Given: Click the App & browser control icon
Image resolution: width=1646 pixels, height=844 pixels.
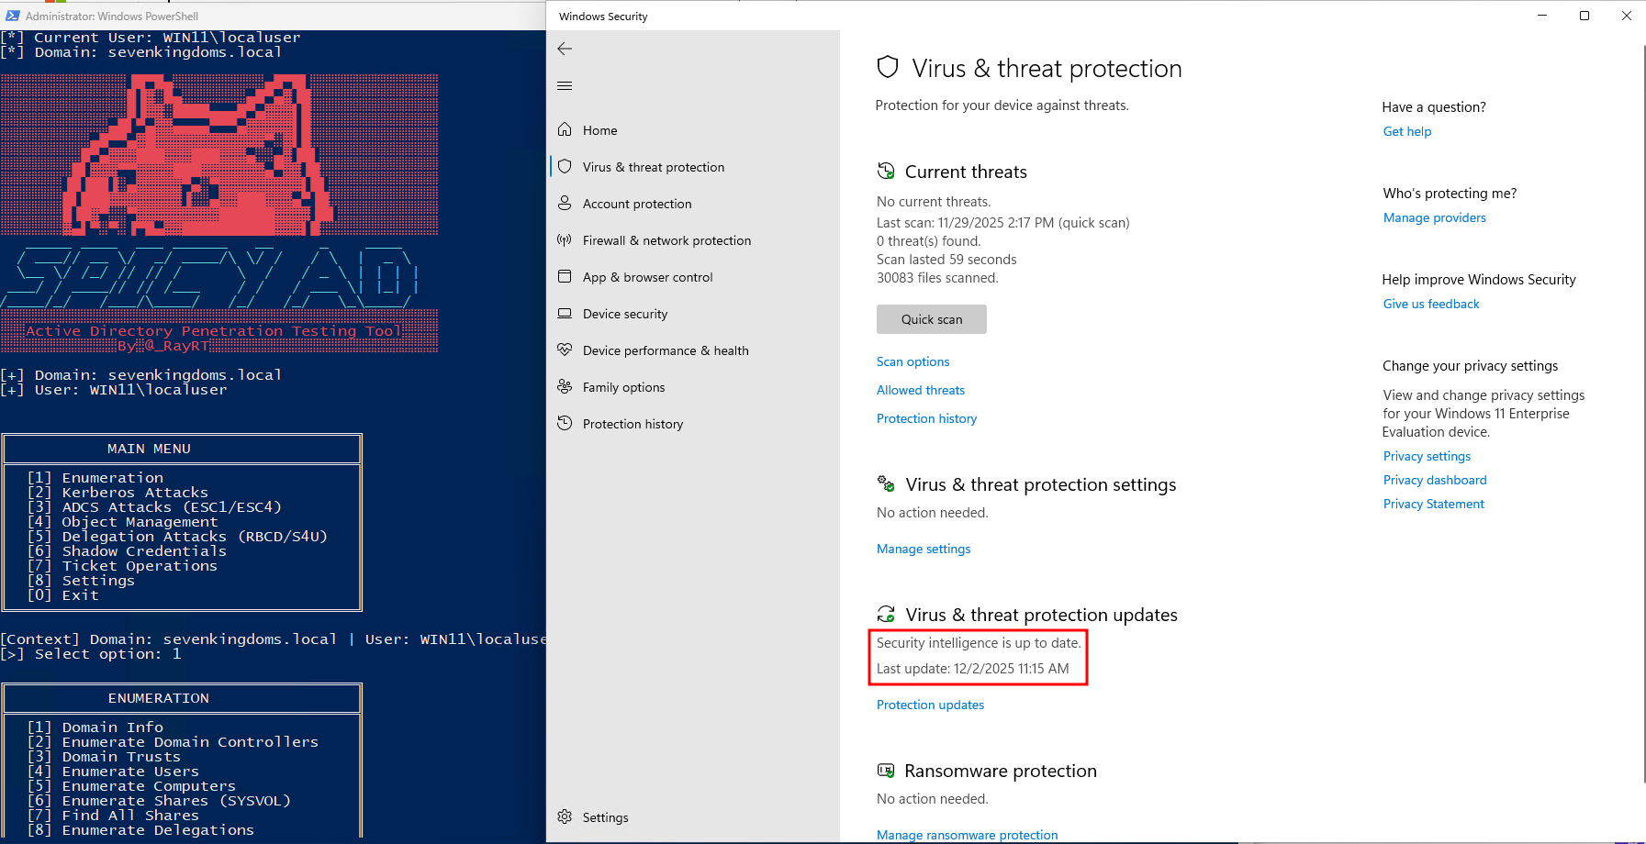Looking at the screenshot, I should pos(565,276).
